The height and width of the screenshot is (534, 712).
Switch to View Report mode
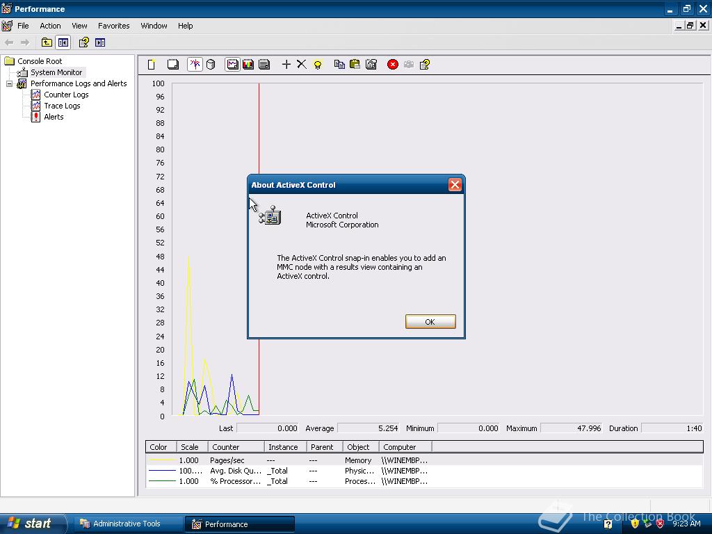264,65
